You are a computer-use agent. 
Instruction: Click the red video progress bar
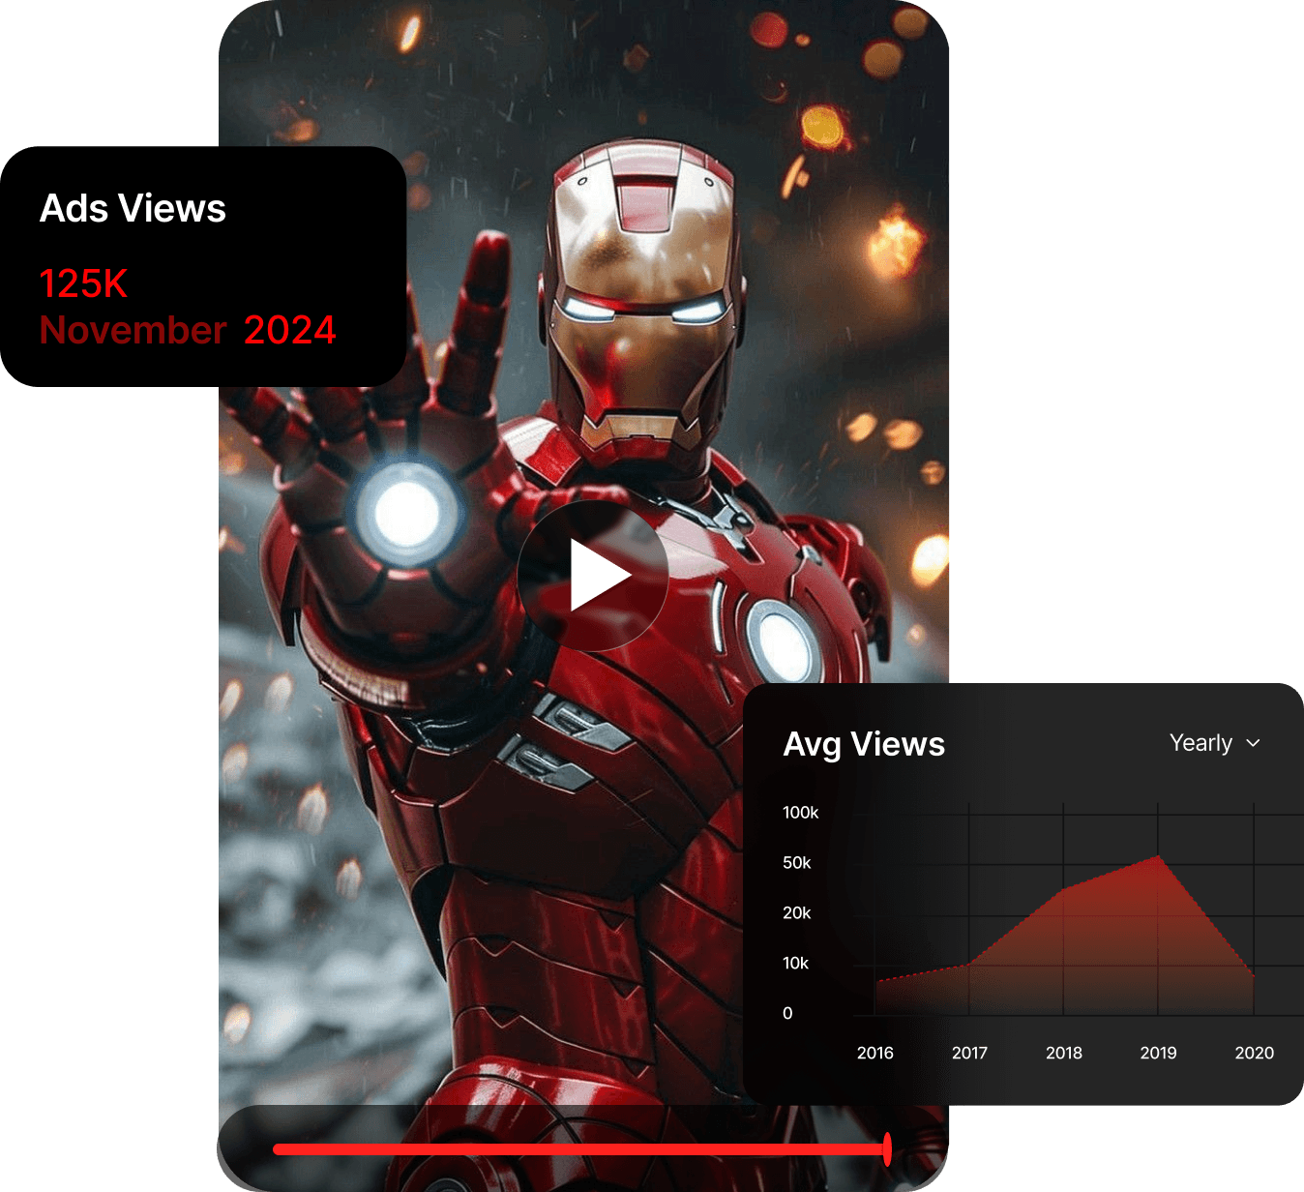[x=580, y=1149]
